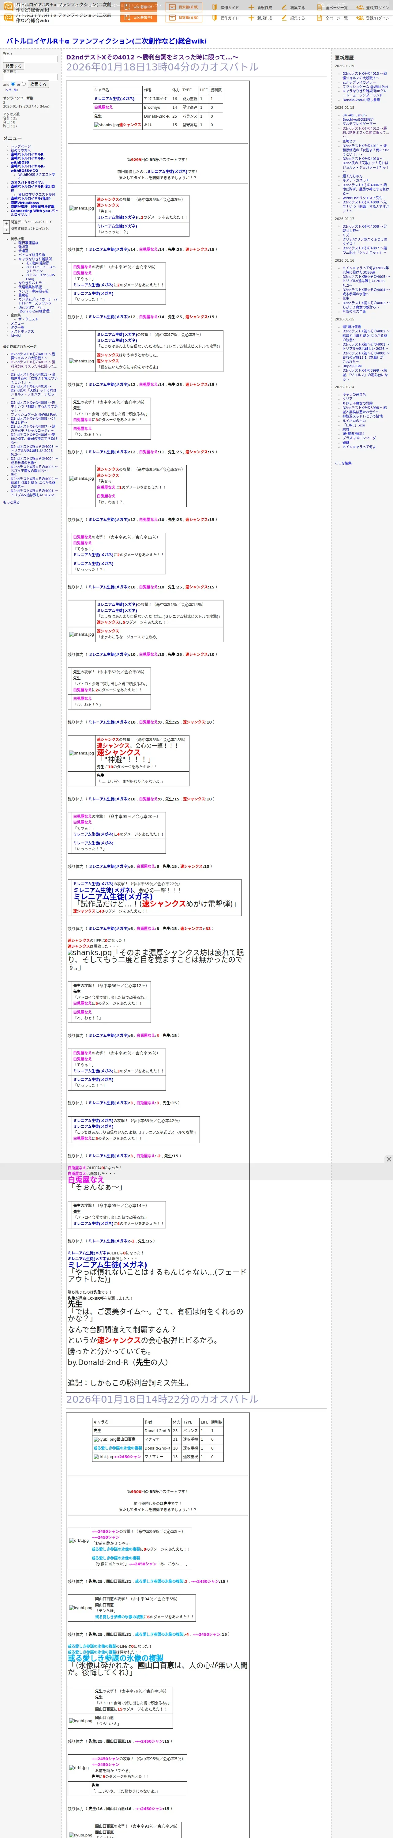Open WithBOSSリクエスト受付 in the update history

(x=362, y=198)
